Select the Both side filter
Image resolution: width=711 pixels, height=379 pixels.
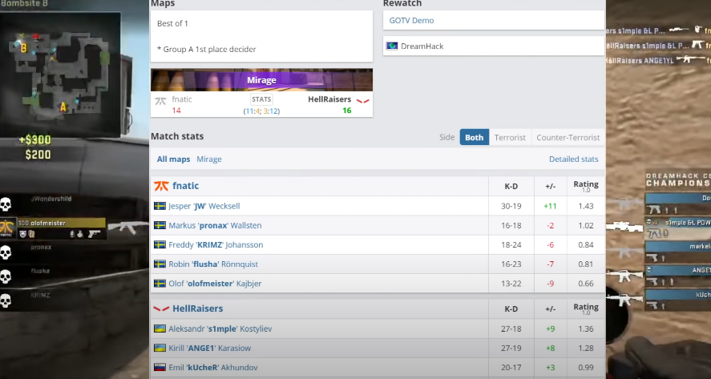(474, 137)
